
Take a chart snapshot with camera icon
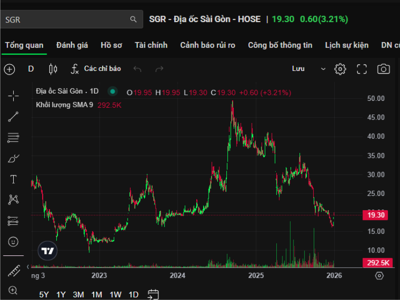click(x=384, y=69)
